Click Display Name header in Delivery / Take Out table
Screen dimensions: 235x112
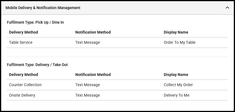point(176,75)
